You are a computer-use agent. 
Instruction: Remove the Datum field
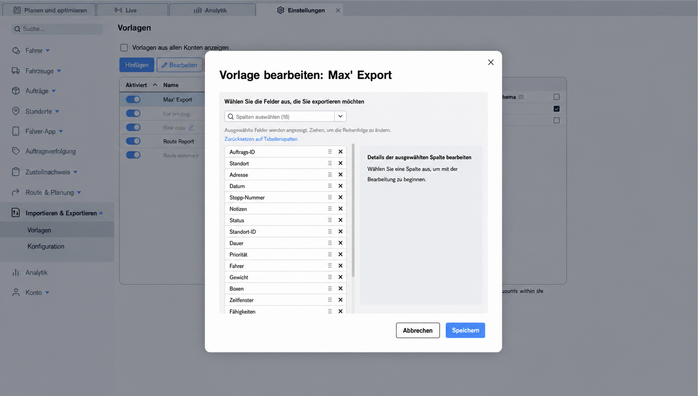[340, 186]
